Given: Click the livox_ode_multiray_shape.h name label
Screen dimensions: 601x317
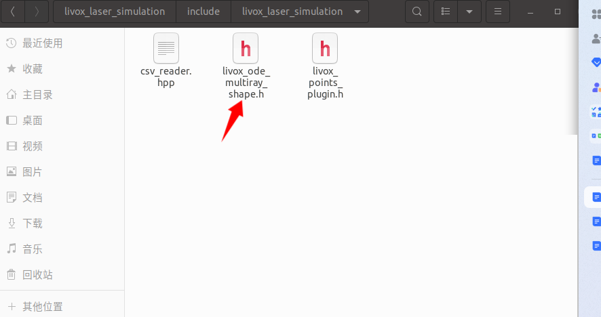Looking at the screenshot, I should pyautogui.click(x=246, y=83).
